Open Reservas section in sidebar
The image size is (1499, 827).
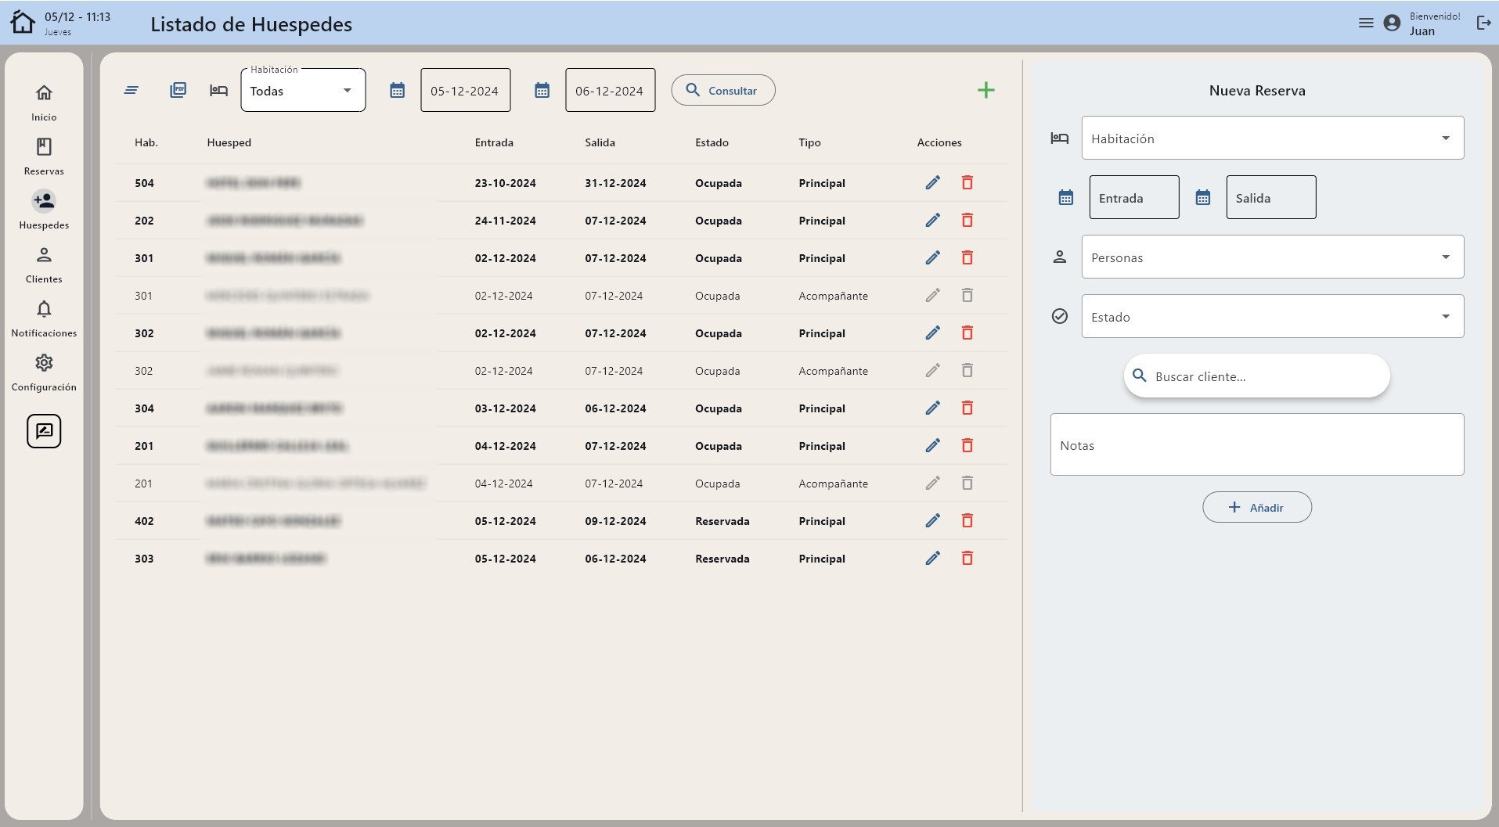tap(44, 156)
